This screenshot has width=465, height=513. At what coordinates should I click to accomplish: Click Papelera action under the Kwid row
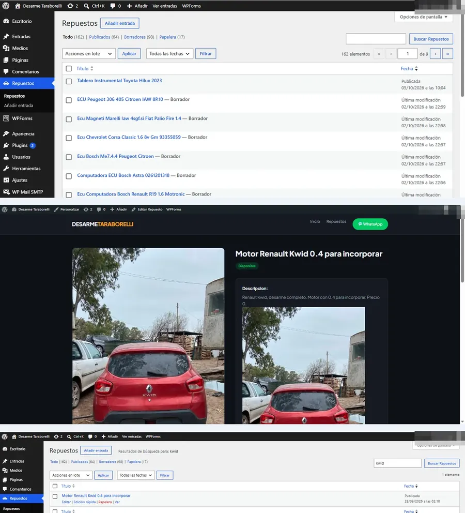pyautogui.click(x=105, y=502)
